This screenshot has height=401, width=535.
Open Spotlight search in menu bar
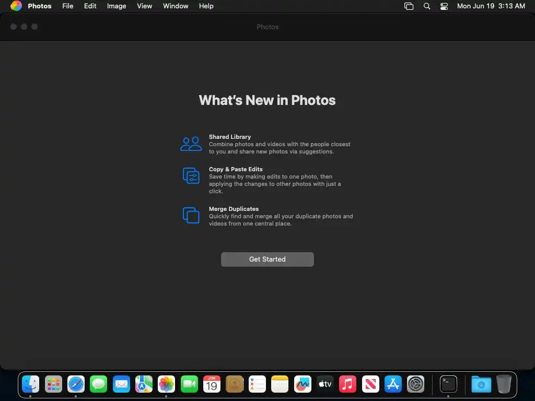tap(426, 6)
